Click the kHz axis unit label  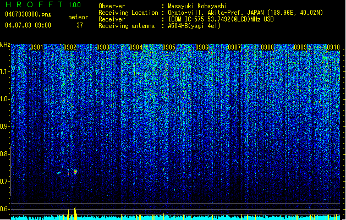click(5, 45)
